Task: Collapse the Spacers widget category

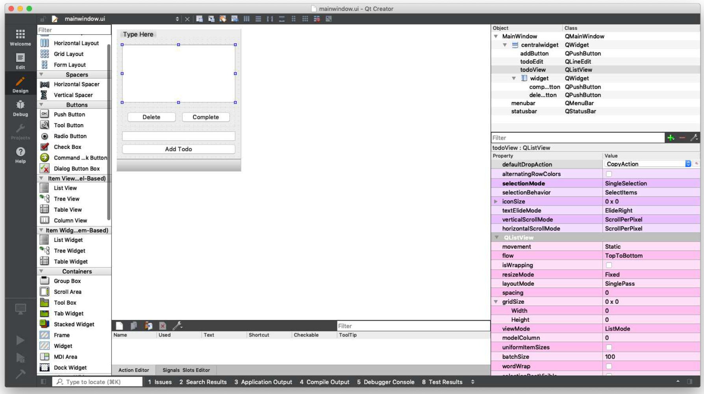Action: (41, 74)
